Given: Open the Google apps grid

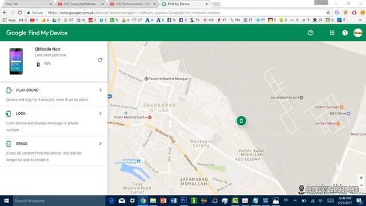Looking at the screenshot, I should click(332, 33).
